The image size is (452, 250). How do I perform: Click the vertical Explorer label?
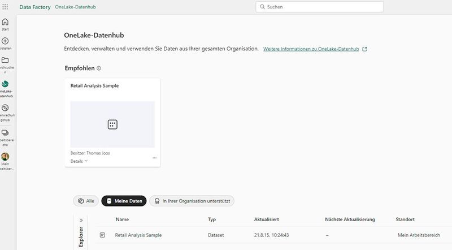tap(81, 237)
